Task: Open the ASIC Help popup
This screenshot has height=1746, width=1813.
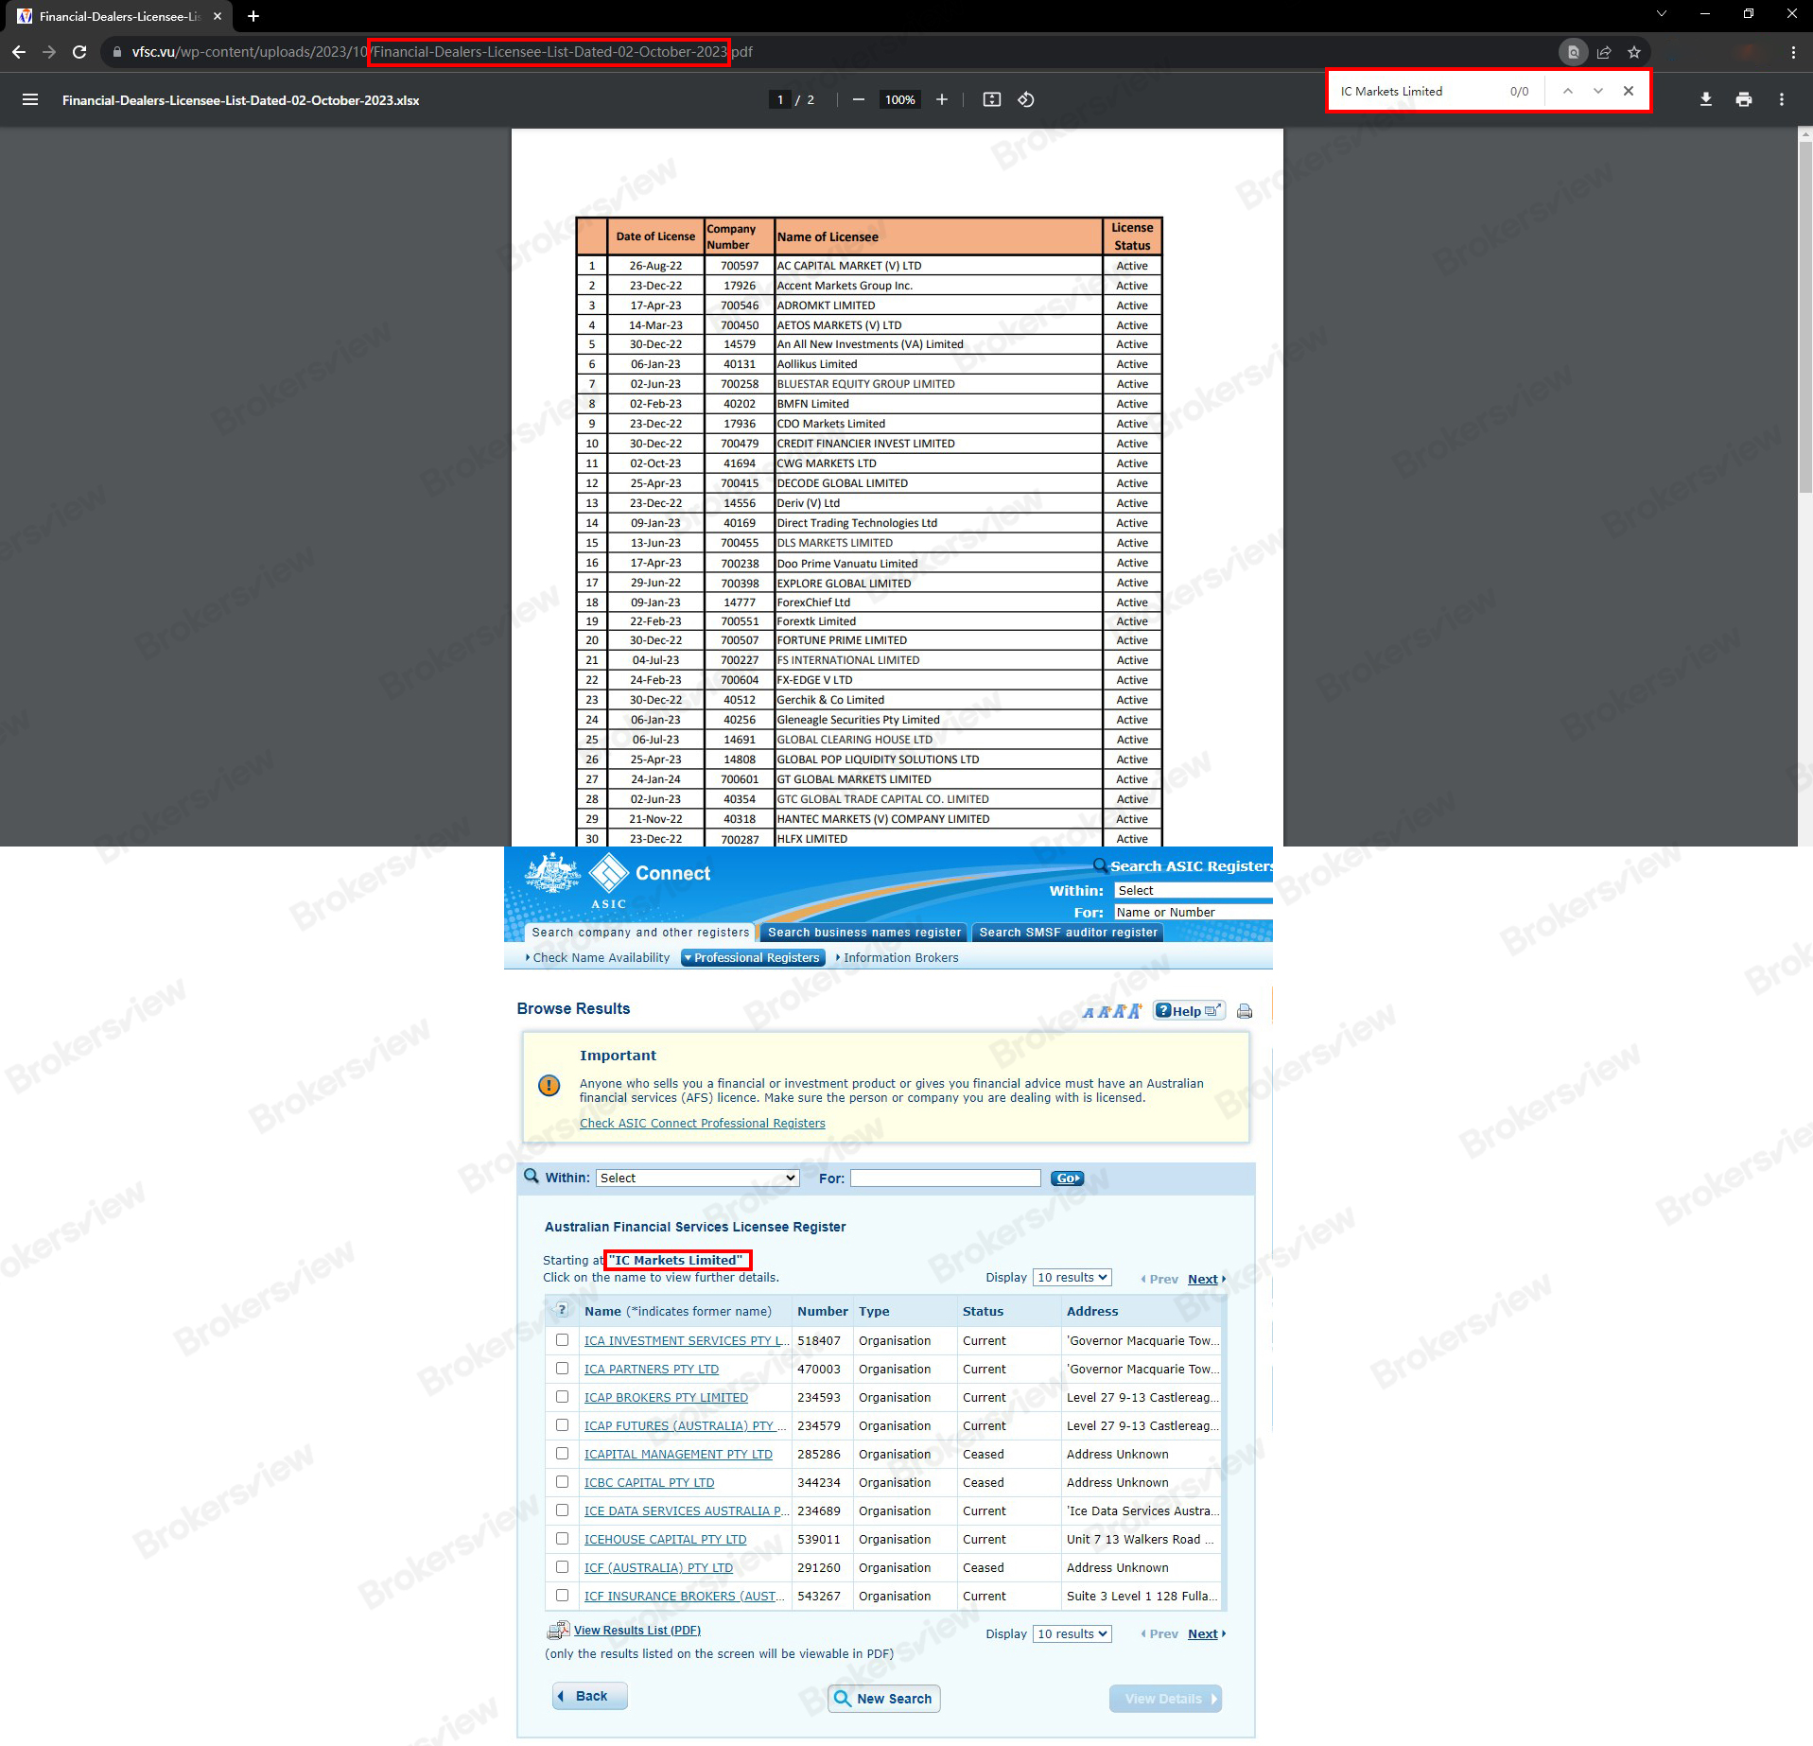Action: pos(1187,1010)
